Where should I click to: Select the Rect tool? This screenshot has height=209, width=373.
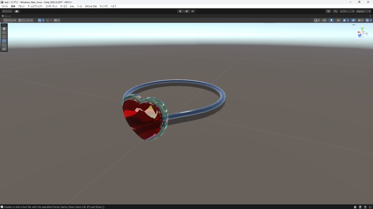click(x=4, y=45)
